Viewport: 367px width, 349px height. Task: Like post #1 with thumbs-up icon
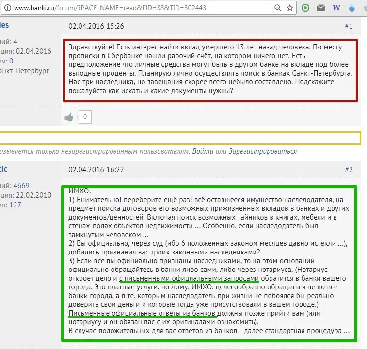[x=69, y=117]
